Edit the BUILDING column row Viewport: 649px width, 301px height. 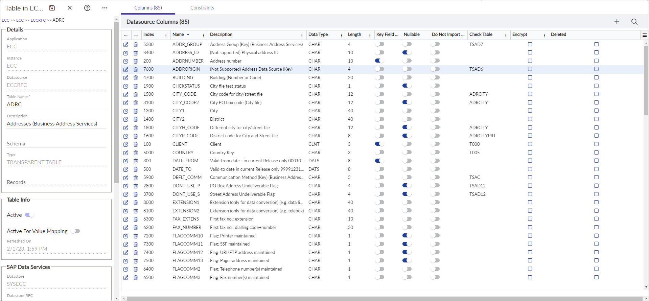126,78
